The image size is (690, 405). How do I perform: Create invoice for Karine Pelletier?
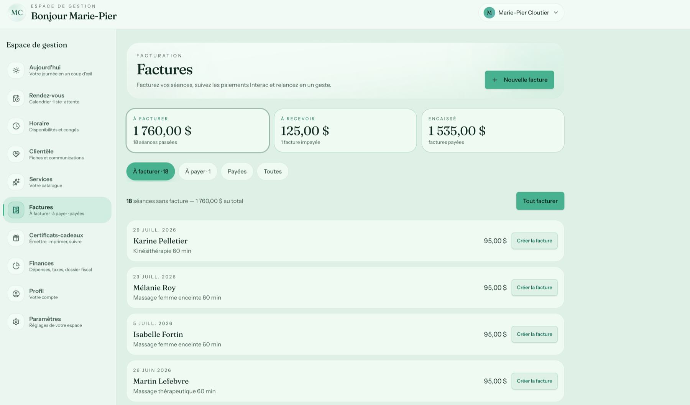(x=534, y=241)
